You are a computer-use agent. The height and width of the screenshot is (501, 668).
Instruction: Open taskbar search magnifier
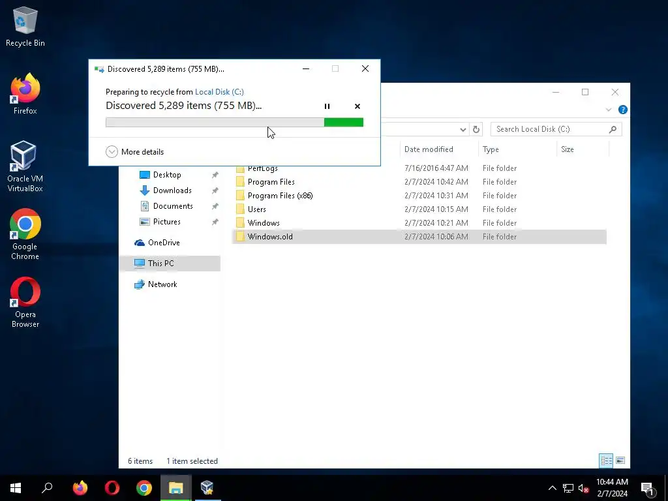pyautogui.click(x=47, y=488)
